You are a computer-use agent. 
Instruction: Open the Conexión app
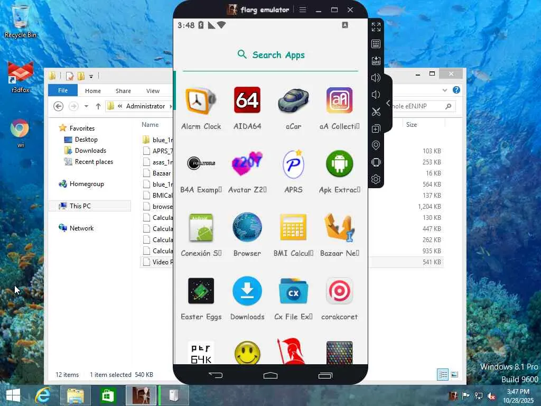point(201,227)
